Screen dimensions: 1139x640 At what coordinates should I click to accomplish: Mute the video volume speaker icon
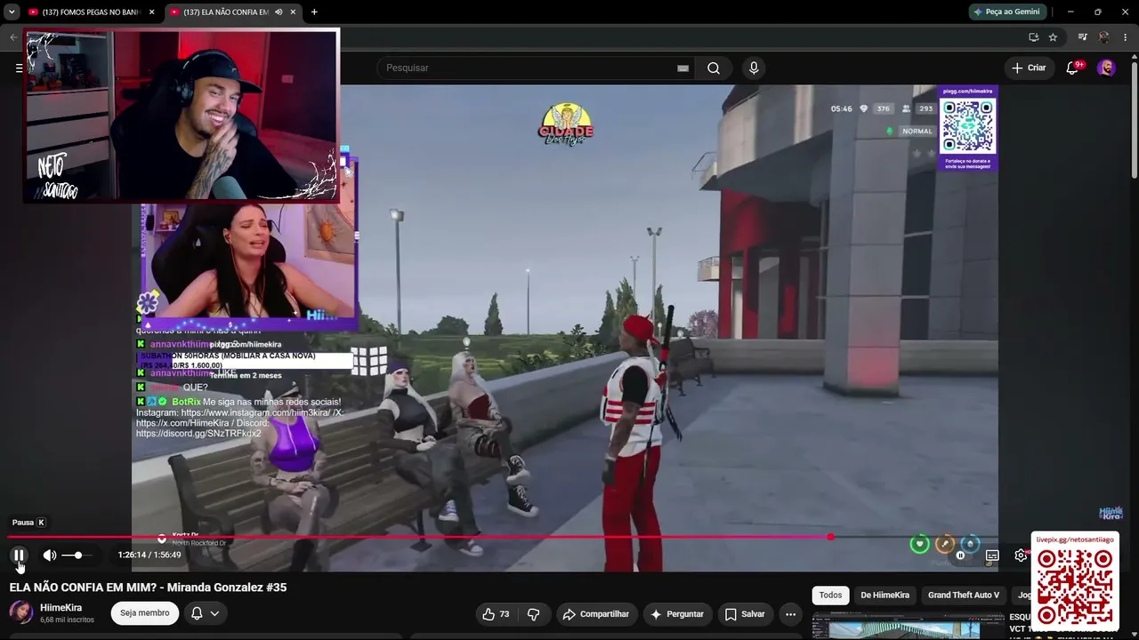[x=50, y=556]
